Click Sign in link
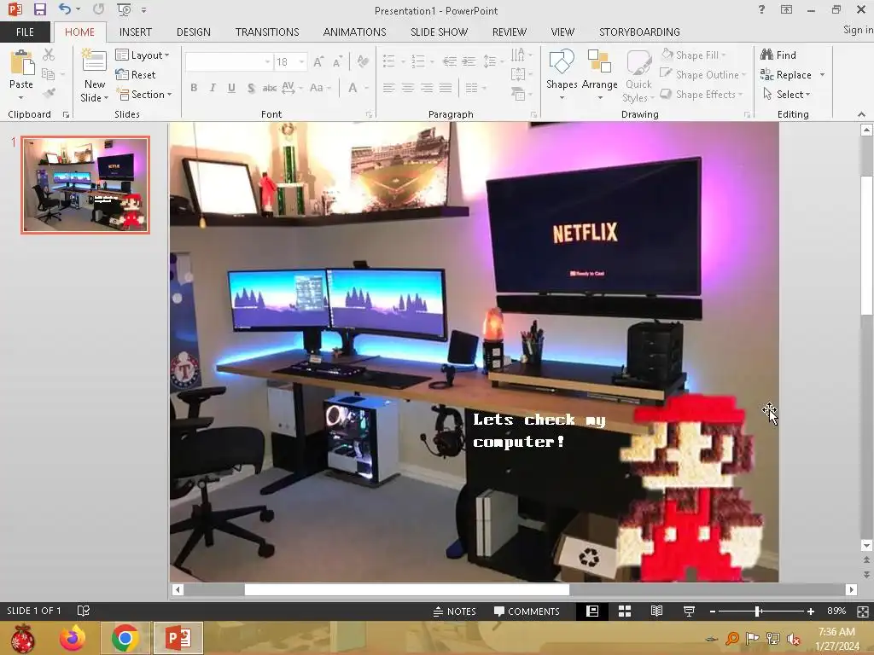 click(858, 30)
